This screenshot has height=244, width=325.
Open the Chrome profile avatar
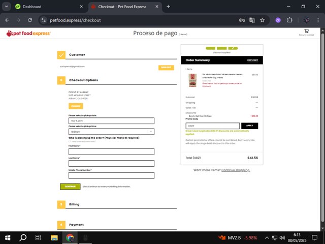click(x=307, y=20)
